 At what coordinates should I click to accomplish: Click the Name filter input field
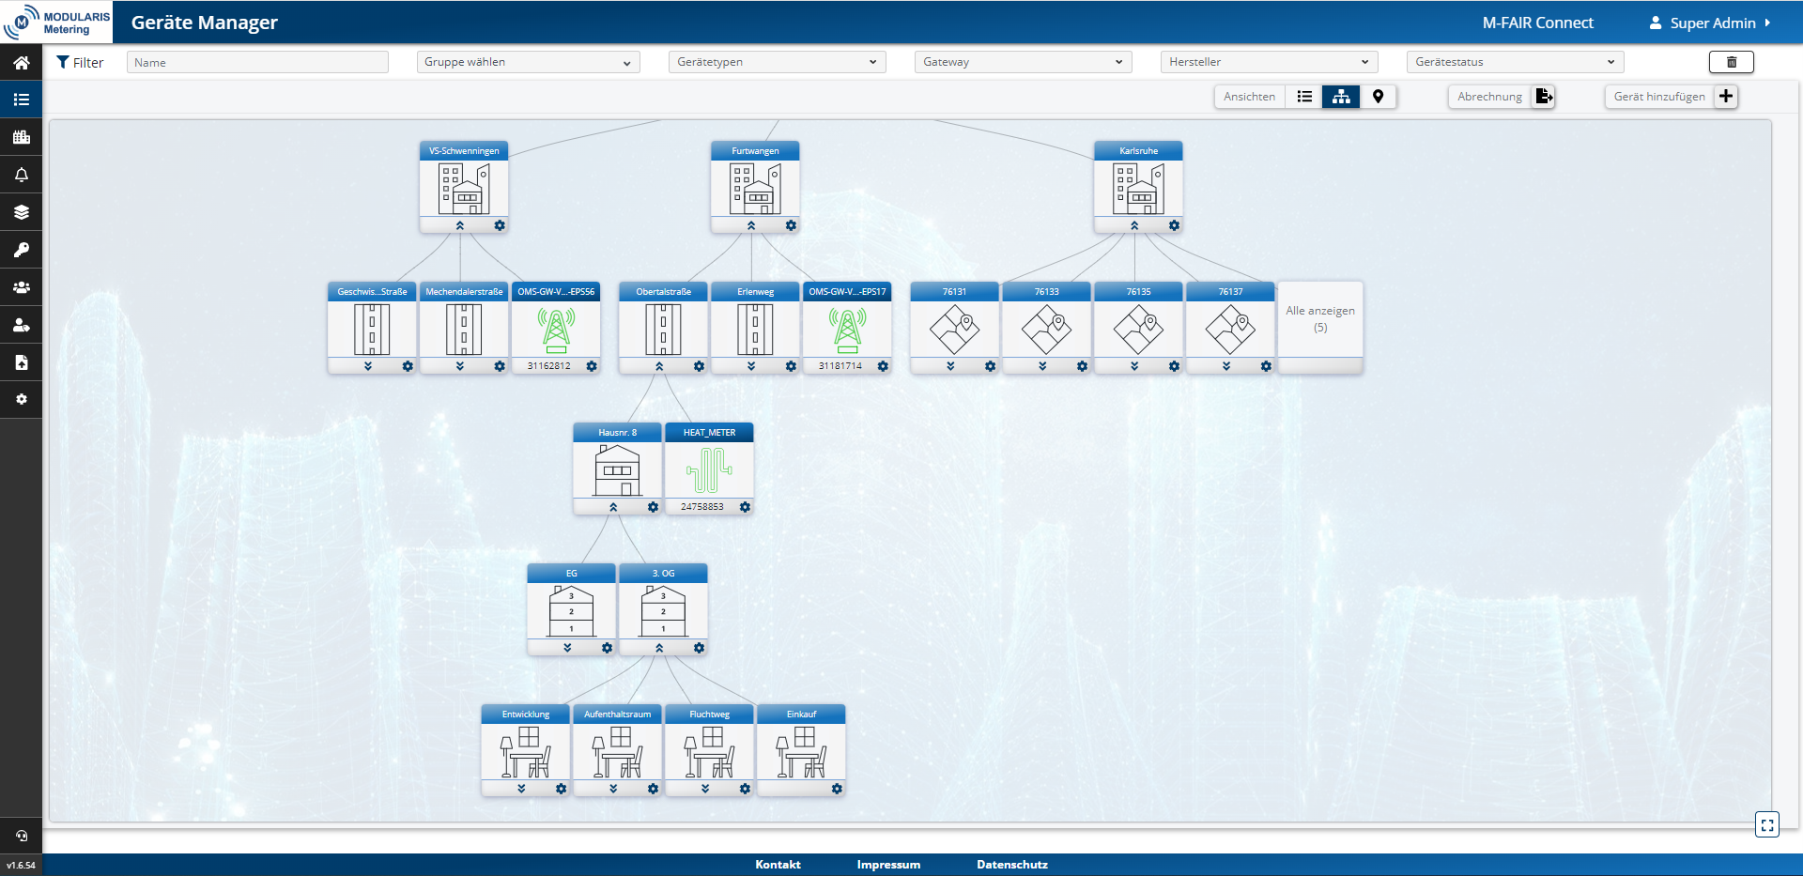click(x=257, y=62)
